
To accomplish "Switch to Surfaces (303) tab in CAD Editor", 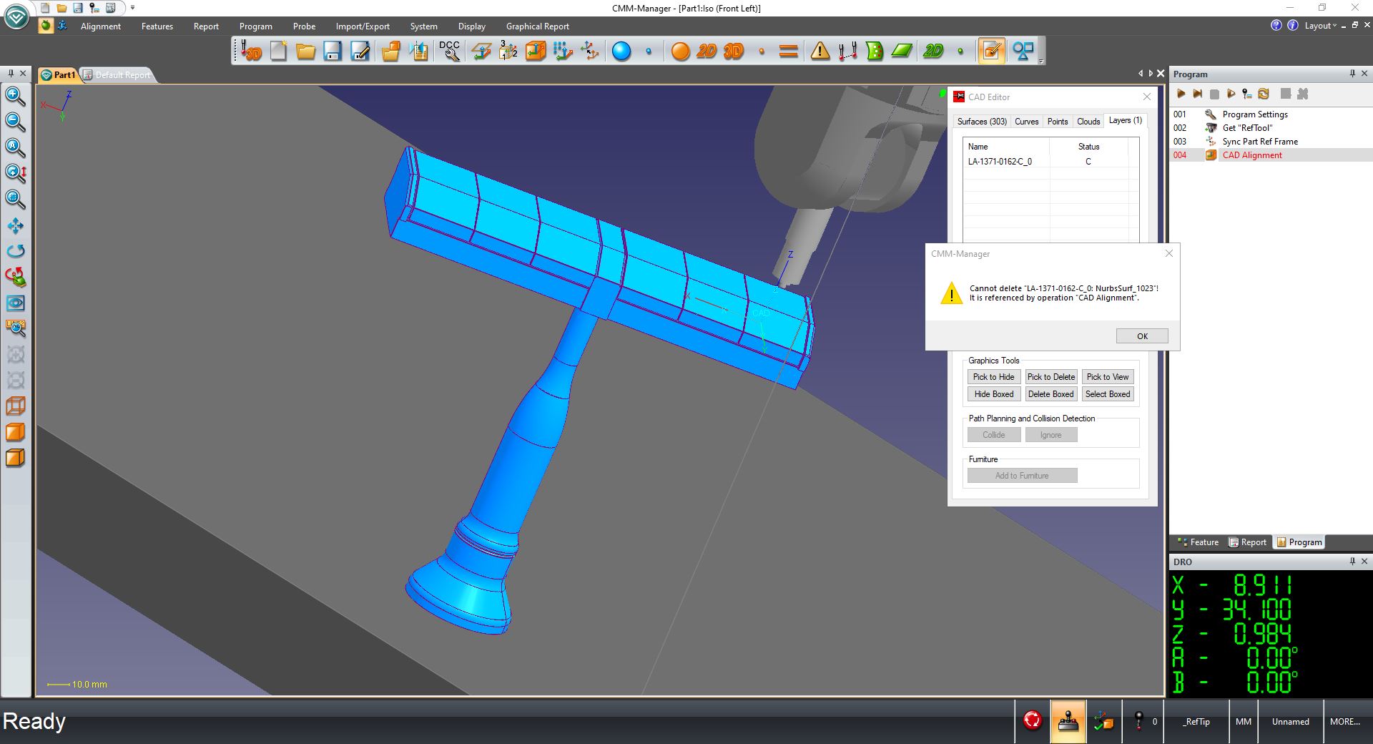I will pos(982,122).
